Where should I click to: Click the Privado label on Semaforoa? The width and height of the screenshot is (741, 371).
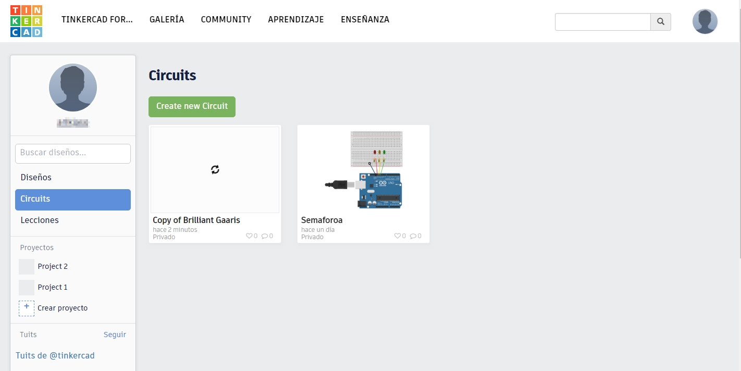click(312, 237)
